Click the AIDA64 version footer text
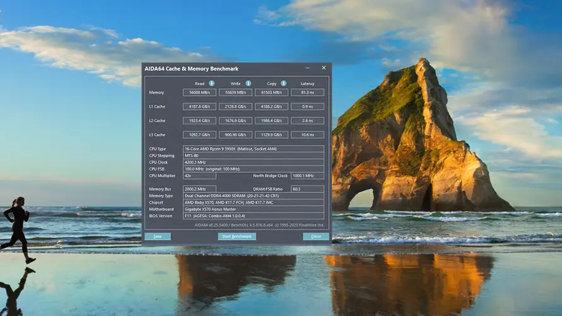Viewport: 562px width, 316px height. pos(259,225)
